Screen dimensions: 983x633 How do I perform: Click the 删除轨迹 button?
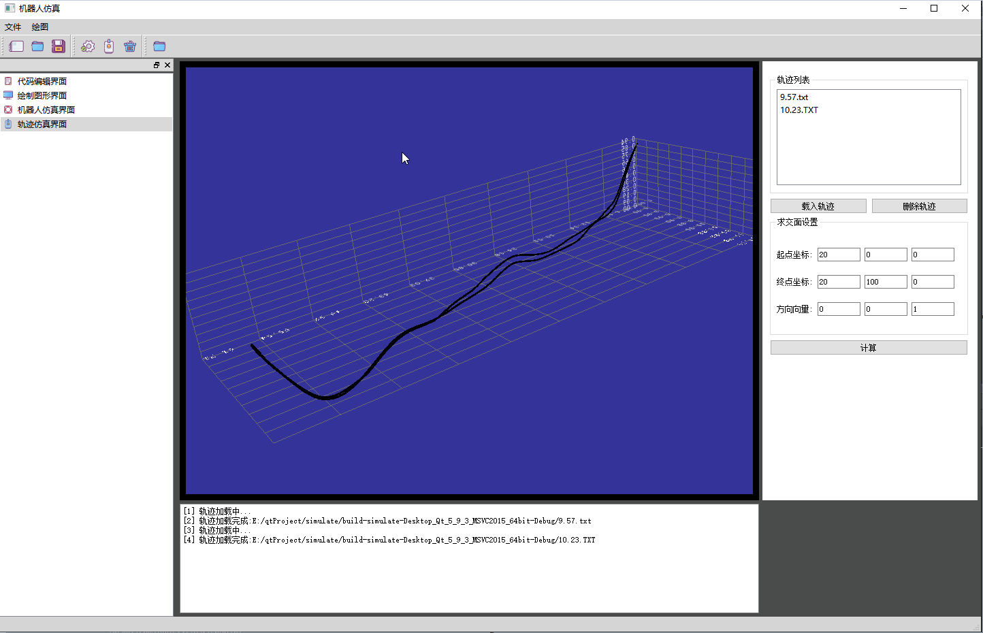(x=919, y=206)
